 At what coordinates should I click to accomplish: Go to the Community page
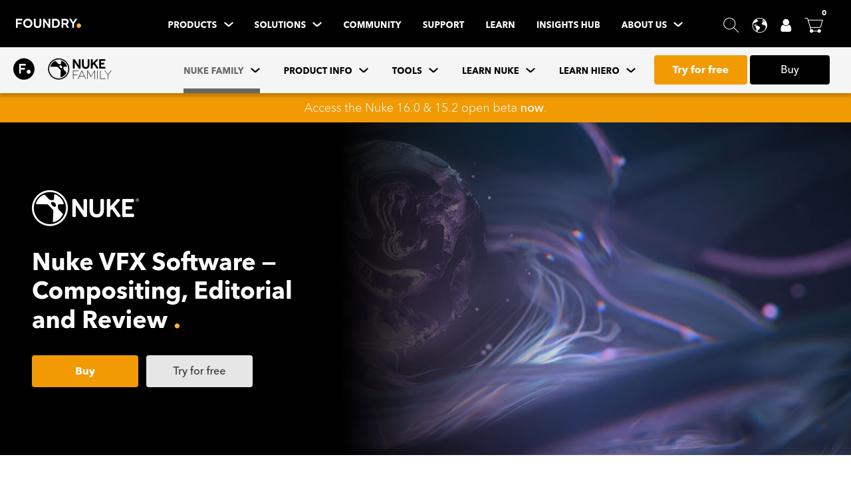[372, 25]
